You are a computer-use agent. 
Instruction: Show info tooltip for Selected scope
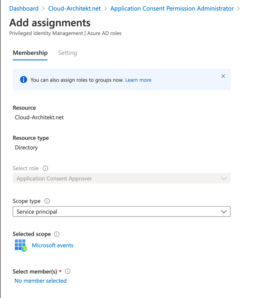point(57,234)
